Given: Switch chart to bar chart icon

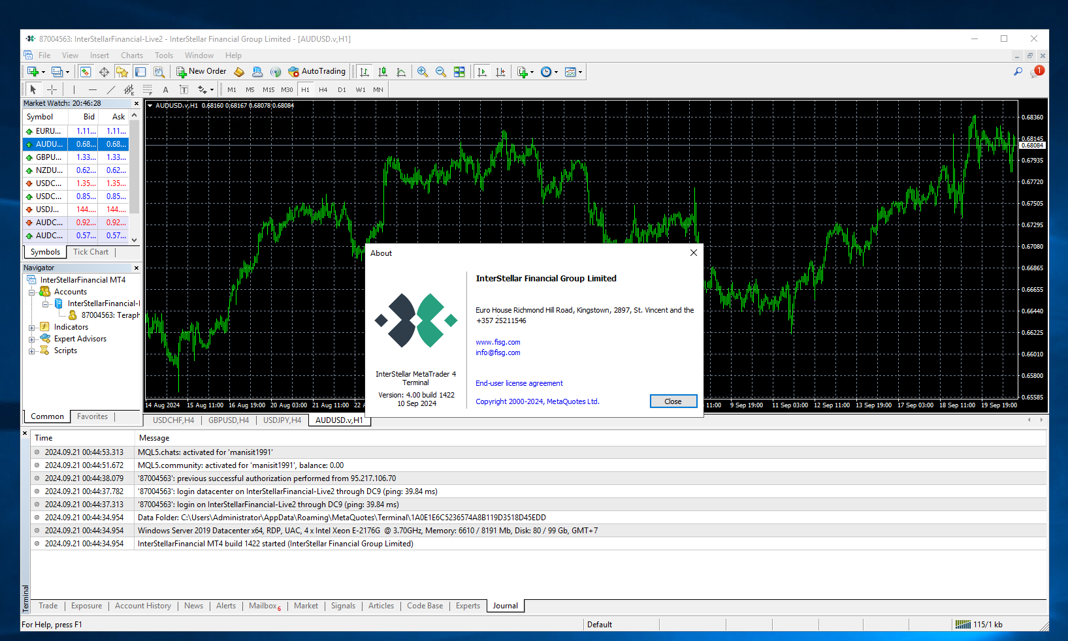Looking at the screenshot, I should (x=364, y=72).
